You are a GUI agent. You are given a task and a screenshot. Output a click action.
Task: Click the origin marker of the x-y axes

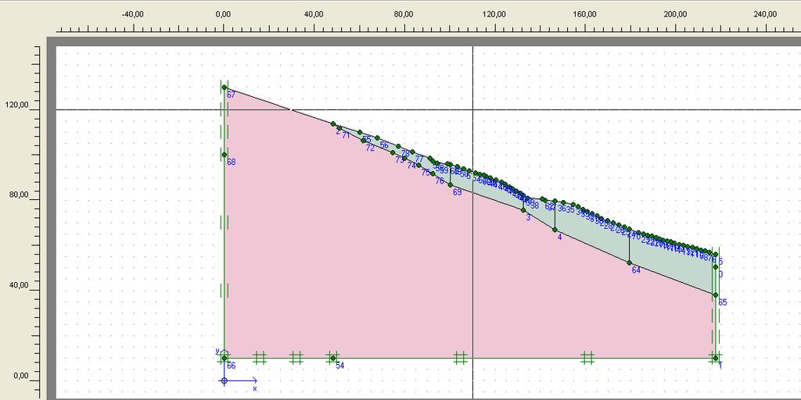(224, 380)
